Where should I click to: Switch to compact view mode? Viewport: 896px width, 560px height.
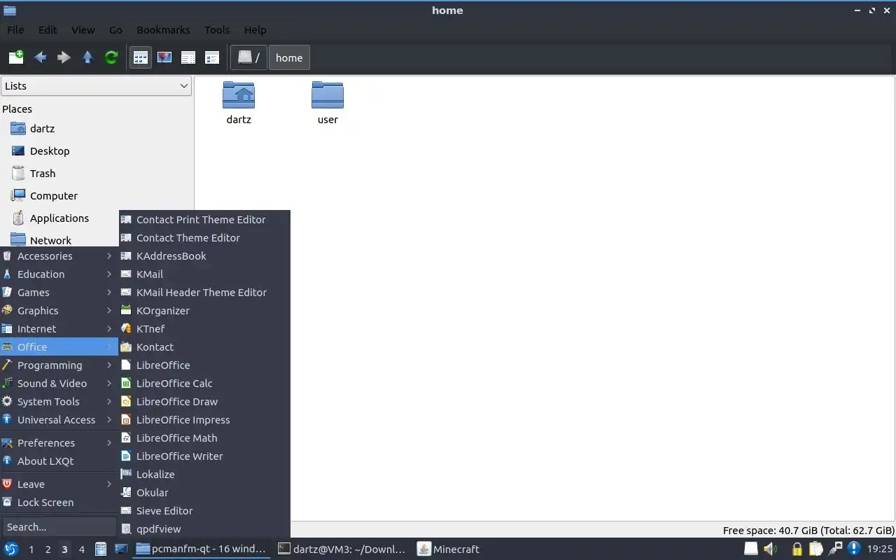pos(188,57)
